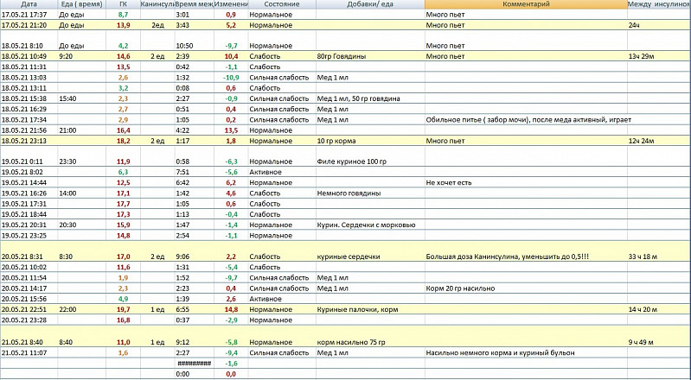Click the 'Состояние' column header

click(282, 4)
